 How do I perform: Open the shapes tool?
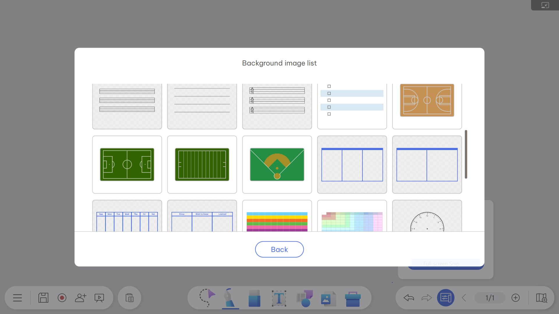[x=304, y=298]
